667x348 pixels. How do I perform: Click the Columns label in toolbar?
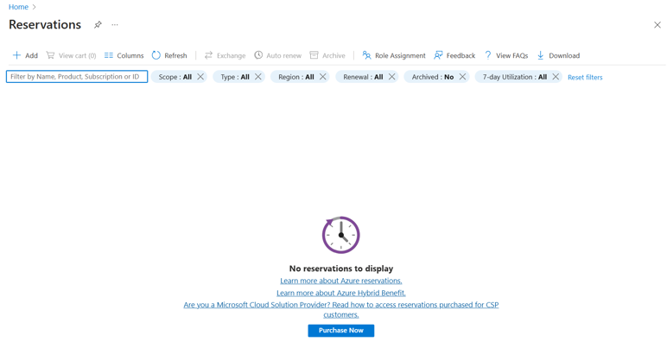[130, 55]
